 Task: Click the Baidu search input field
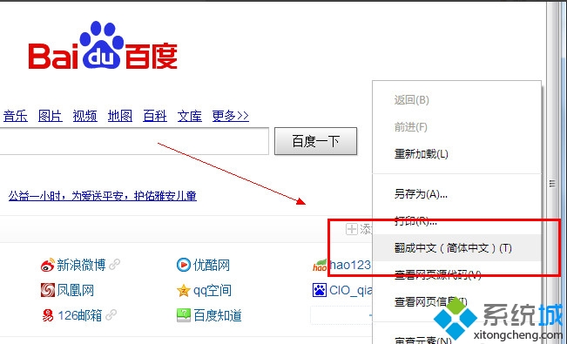(x=134, y=141)
